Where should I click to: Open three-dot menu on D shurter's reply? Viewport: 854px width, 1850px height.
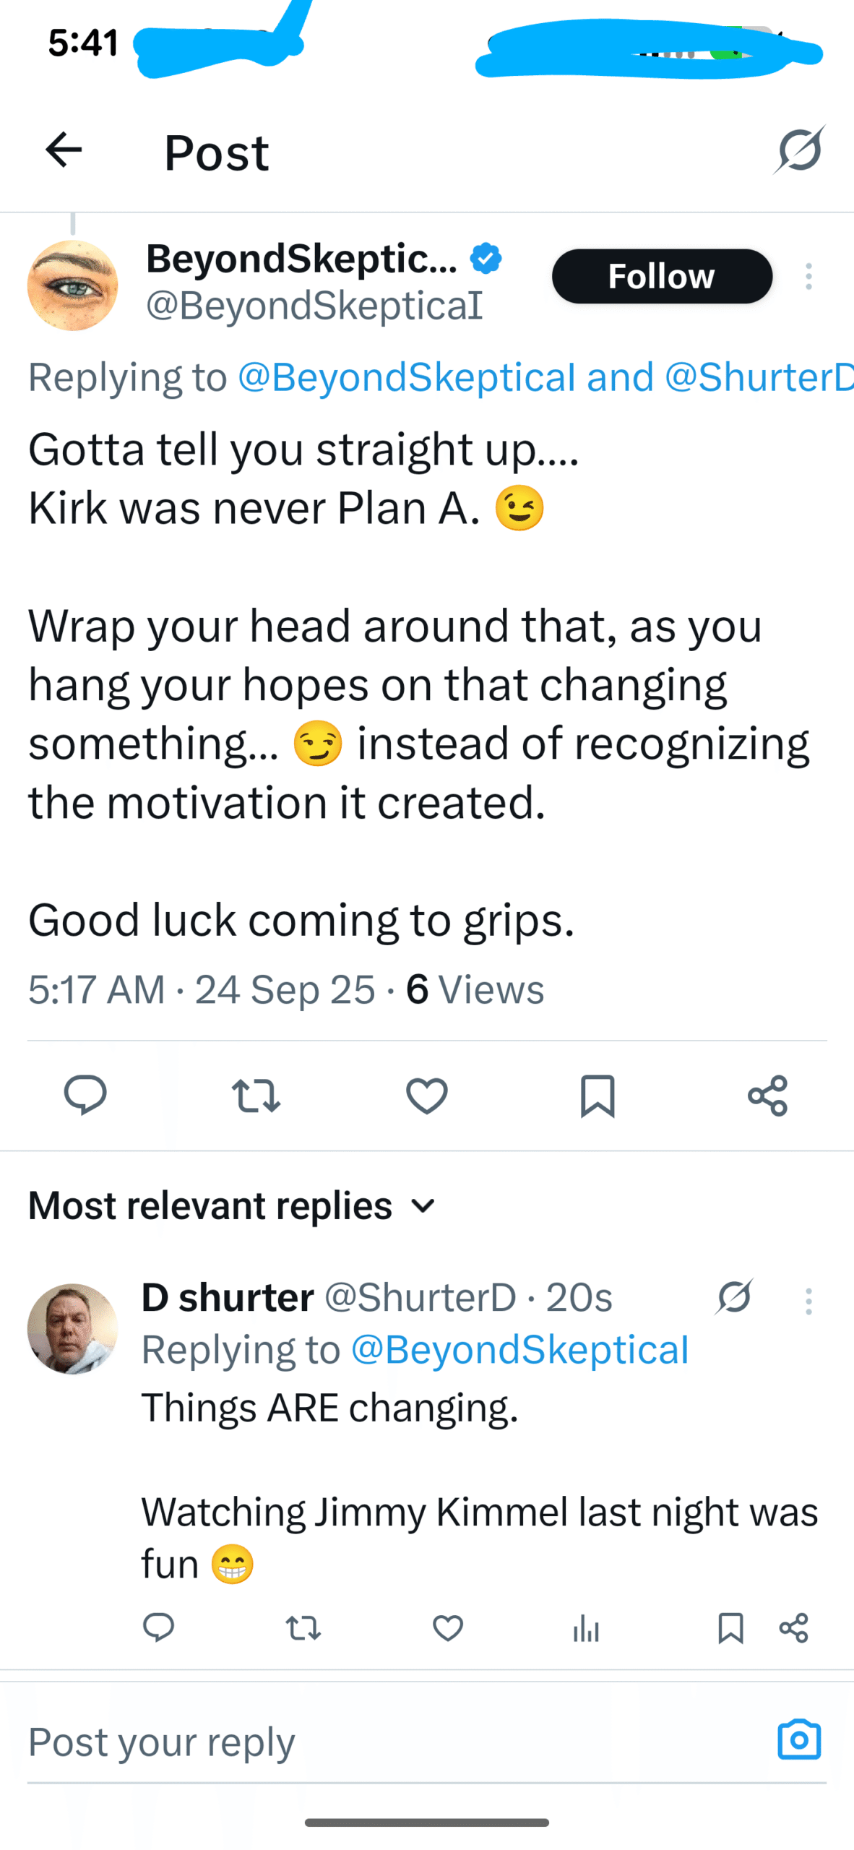(x=808, y=1302)
